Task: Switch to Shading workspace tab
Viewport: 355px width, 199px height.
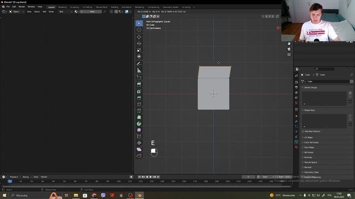Action: [115, 7]
